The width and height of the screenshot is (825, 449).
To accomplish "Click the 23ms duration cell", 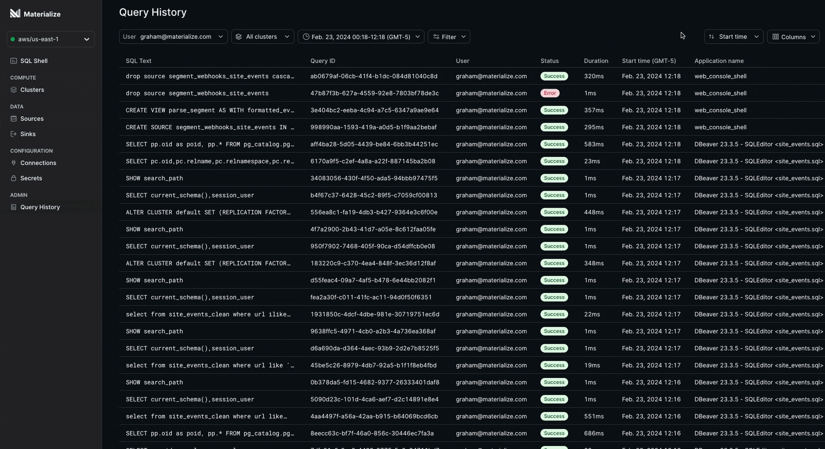I will (592, 161).
